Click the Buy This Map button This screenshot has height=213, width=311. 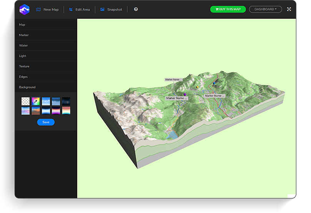[228, 9]
